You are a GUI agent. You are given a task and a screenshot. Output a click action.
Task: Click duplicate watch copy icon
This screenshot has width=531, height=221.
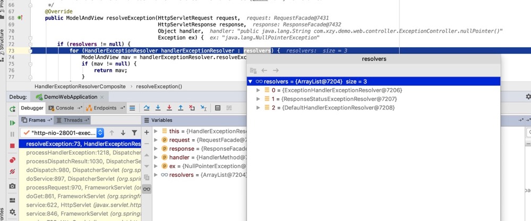(147, 177)
